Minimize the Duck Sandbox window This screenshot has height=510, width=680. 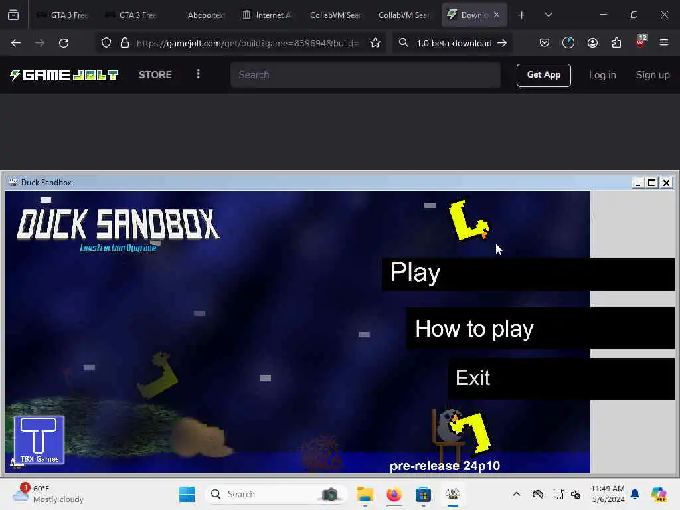click(x=637, y=183)
